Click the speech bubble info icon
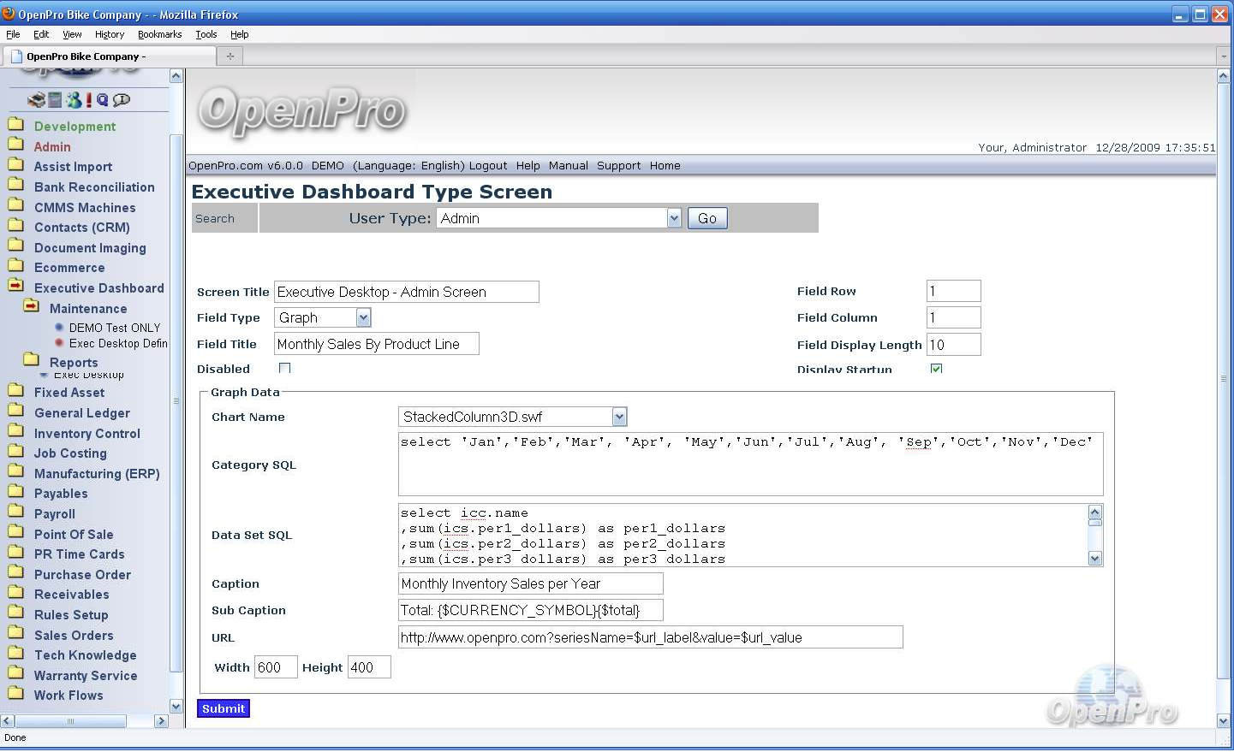1234x752 pixels. click(x=122, y=100)
